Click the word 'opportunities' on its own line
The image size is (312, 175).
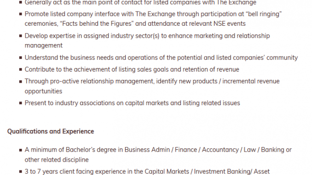[x=43, y=91]
